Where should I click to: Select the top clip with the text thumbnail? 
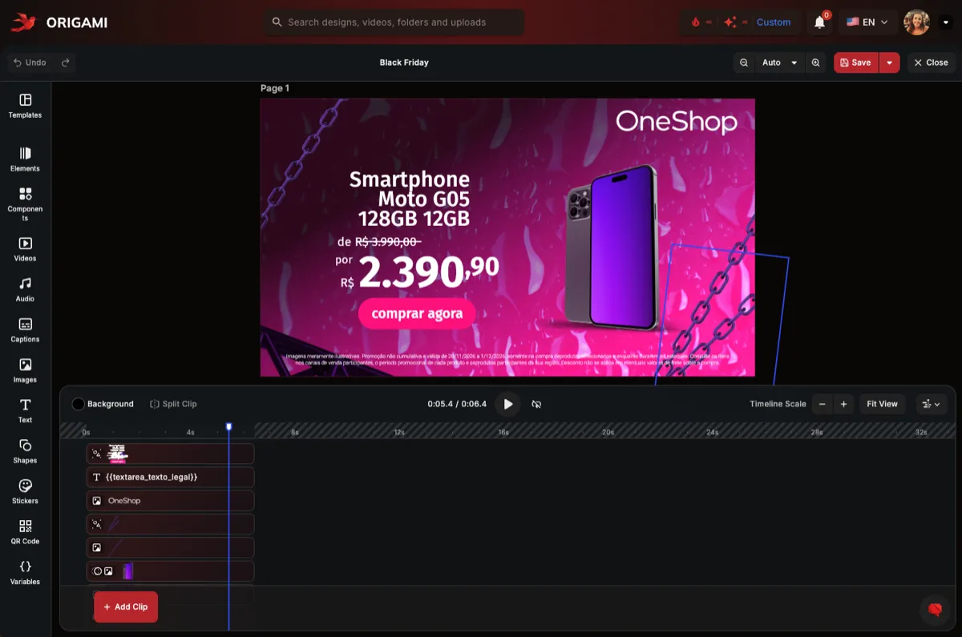[x=170, y=454]
